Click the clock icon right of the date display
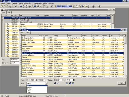 (74, 6)
